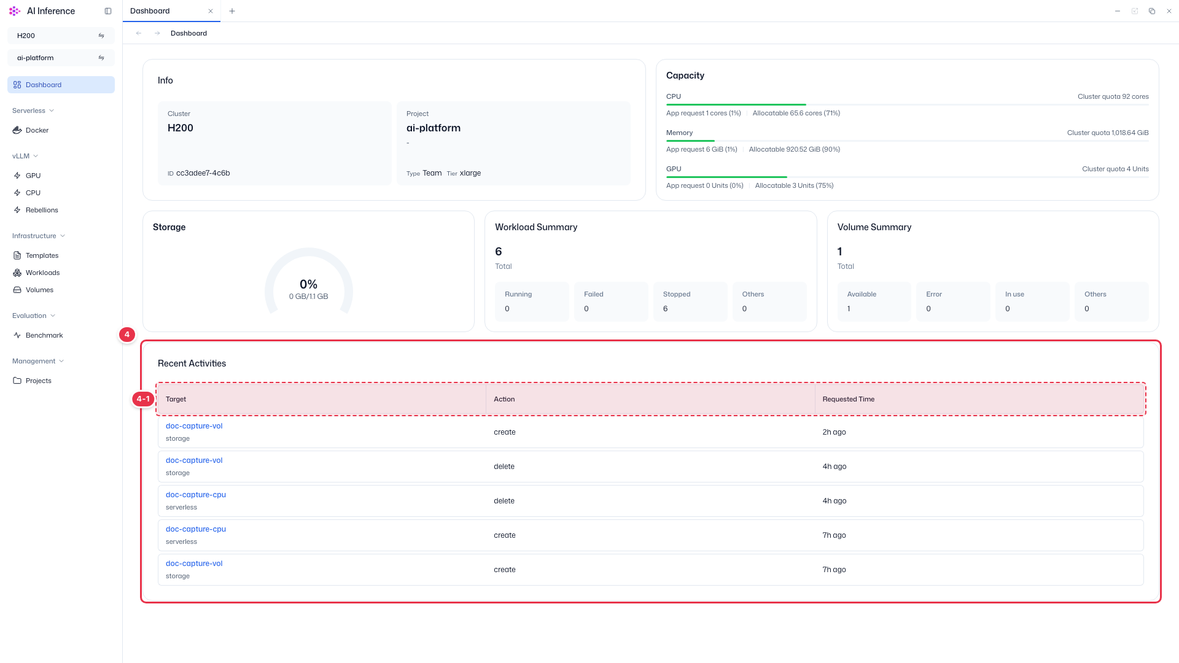Click the Dashboard grid icon in sidebar
This screenshot has height=663, width=1179.
(17, 85)
